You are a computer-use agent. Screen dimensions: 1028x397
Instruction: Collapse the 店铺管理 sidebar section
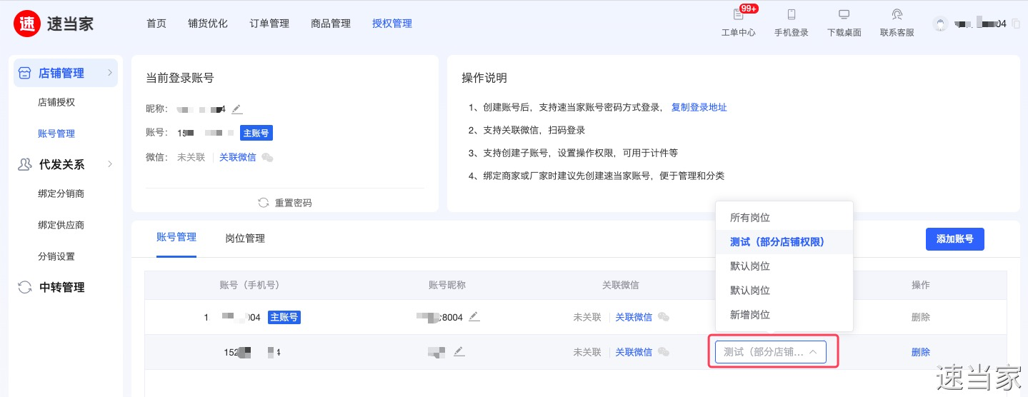pyautogui.click(x=110, y=73)
